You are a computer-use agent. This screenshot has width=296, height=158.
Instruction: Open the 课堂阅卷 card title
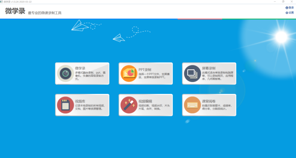click(x=209, y=101)
